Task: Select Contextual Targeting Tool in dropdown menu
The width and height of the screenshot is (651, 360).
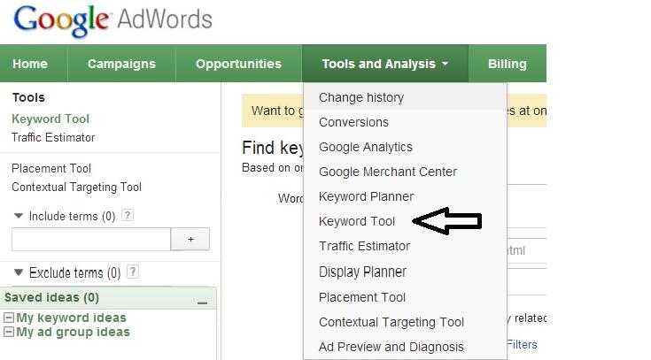Action: coord(406,322)
